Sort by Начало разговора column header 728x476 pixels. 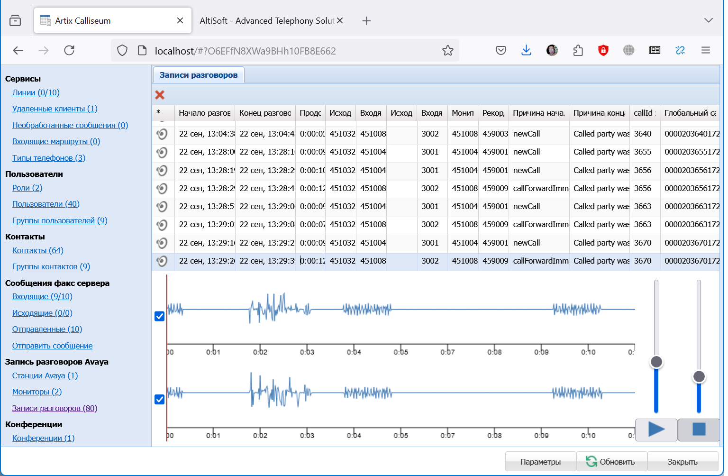click(205, 113)
